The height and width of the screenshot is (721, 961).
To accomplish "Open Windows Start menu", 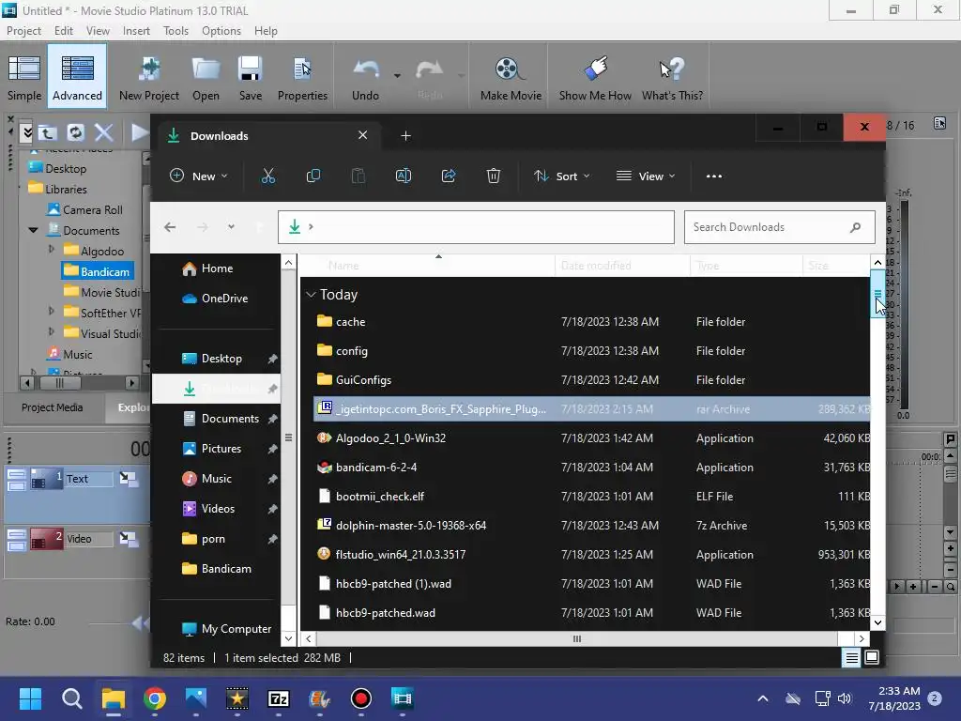I will click(x=30, y=698).
